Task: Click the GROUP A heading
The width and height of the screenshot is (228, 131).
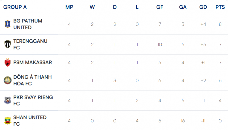Action: [15, 7]
